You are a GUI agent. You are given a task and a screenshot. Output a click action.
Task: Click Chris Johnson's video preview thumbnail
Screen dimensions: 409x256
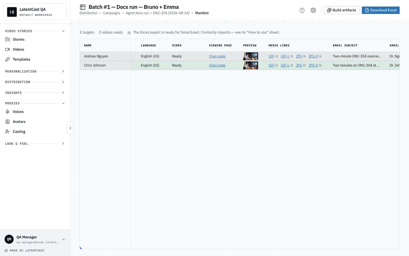[251, 65]
